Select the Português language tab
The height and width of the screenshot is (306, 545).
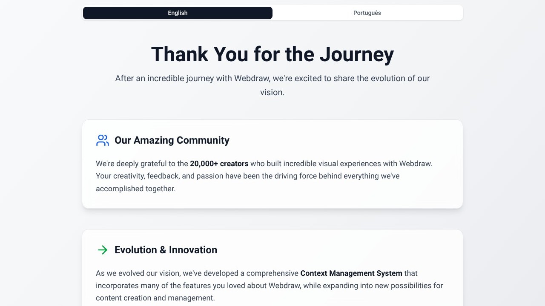[367, 13]
